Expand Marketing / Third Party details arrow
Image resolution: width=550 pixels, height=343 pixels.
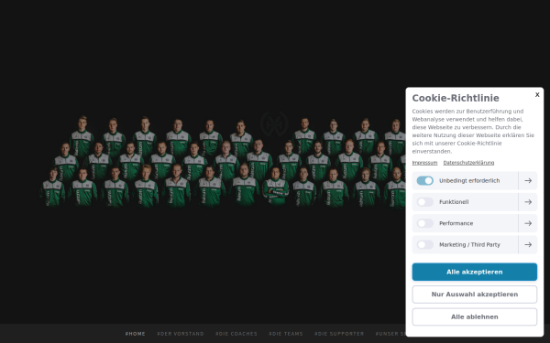coord(528,244)
